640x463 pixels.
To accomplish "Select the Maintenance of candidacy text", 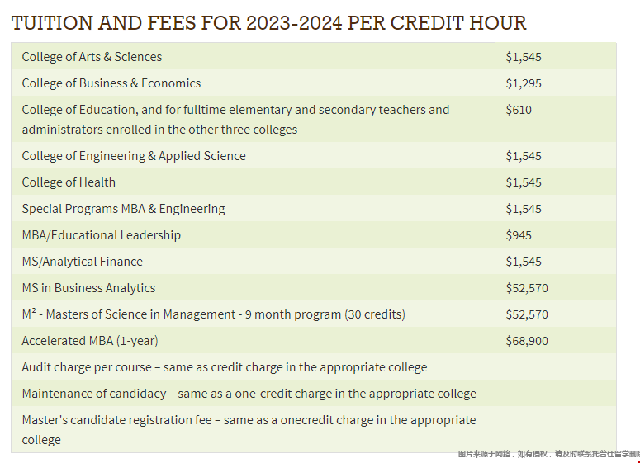I will tap(249, 394).
